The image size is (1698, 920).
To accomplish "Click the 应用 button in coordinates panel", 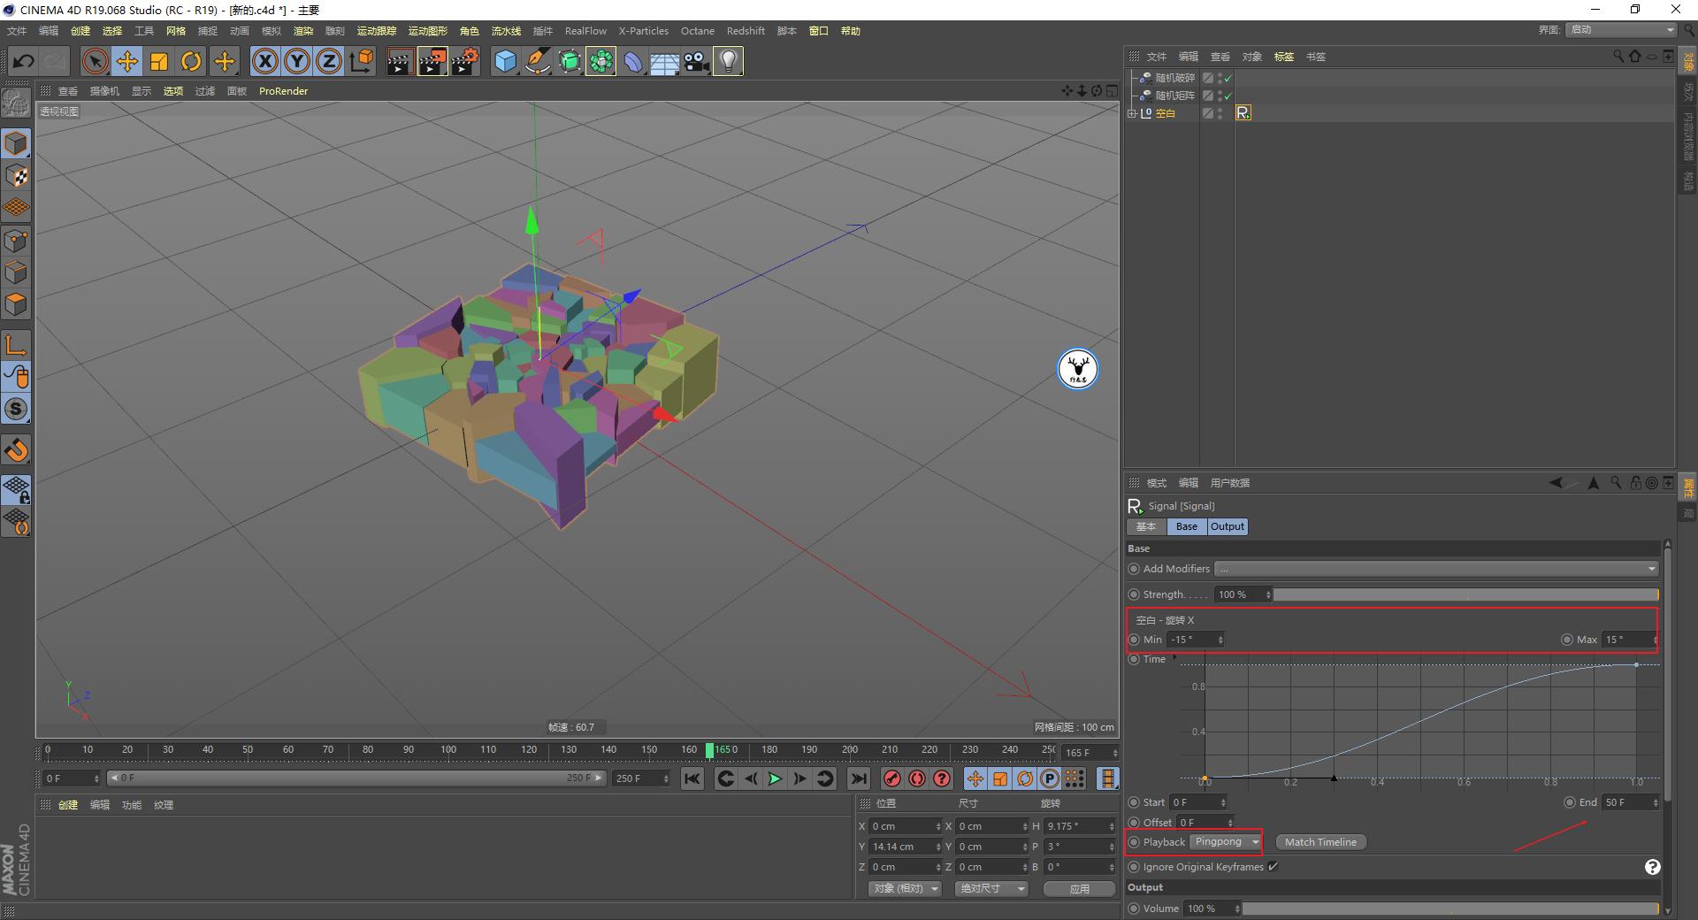I will (1078, 888).
